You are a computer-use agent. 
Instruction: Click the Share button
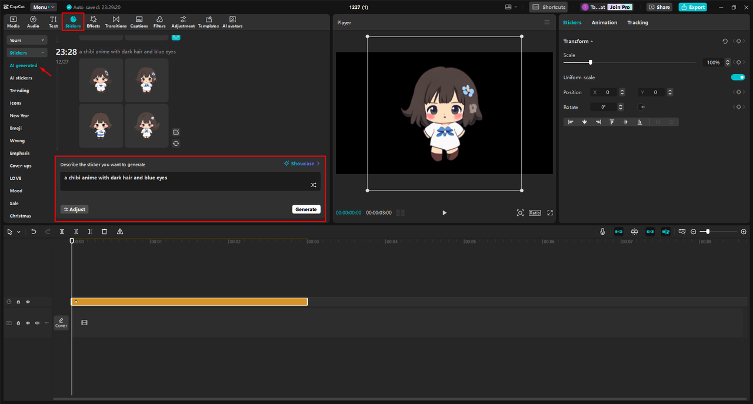(x=659, y=7)
